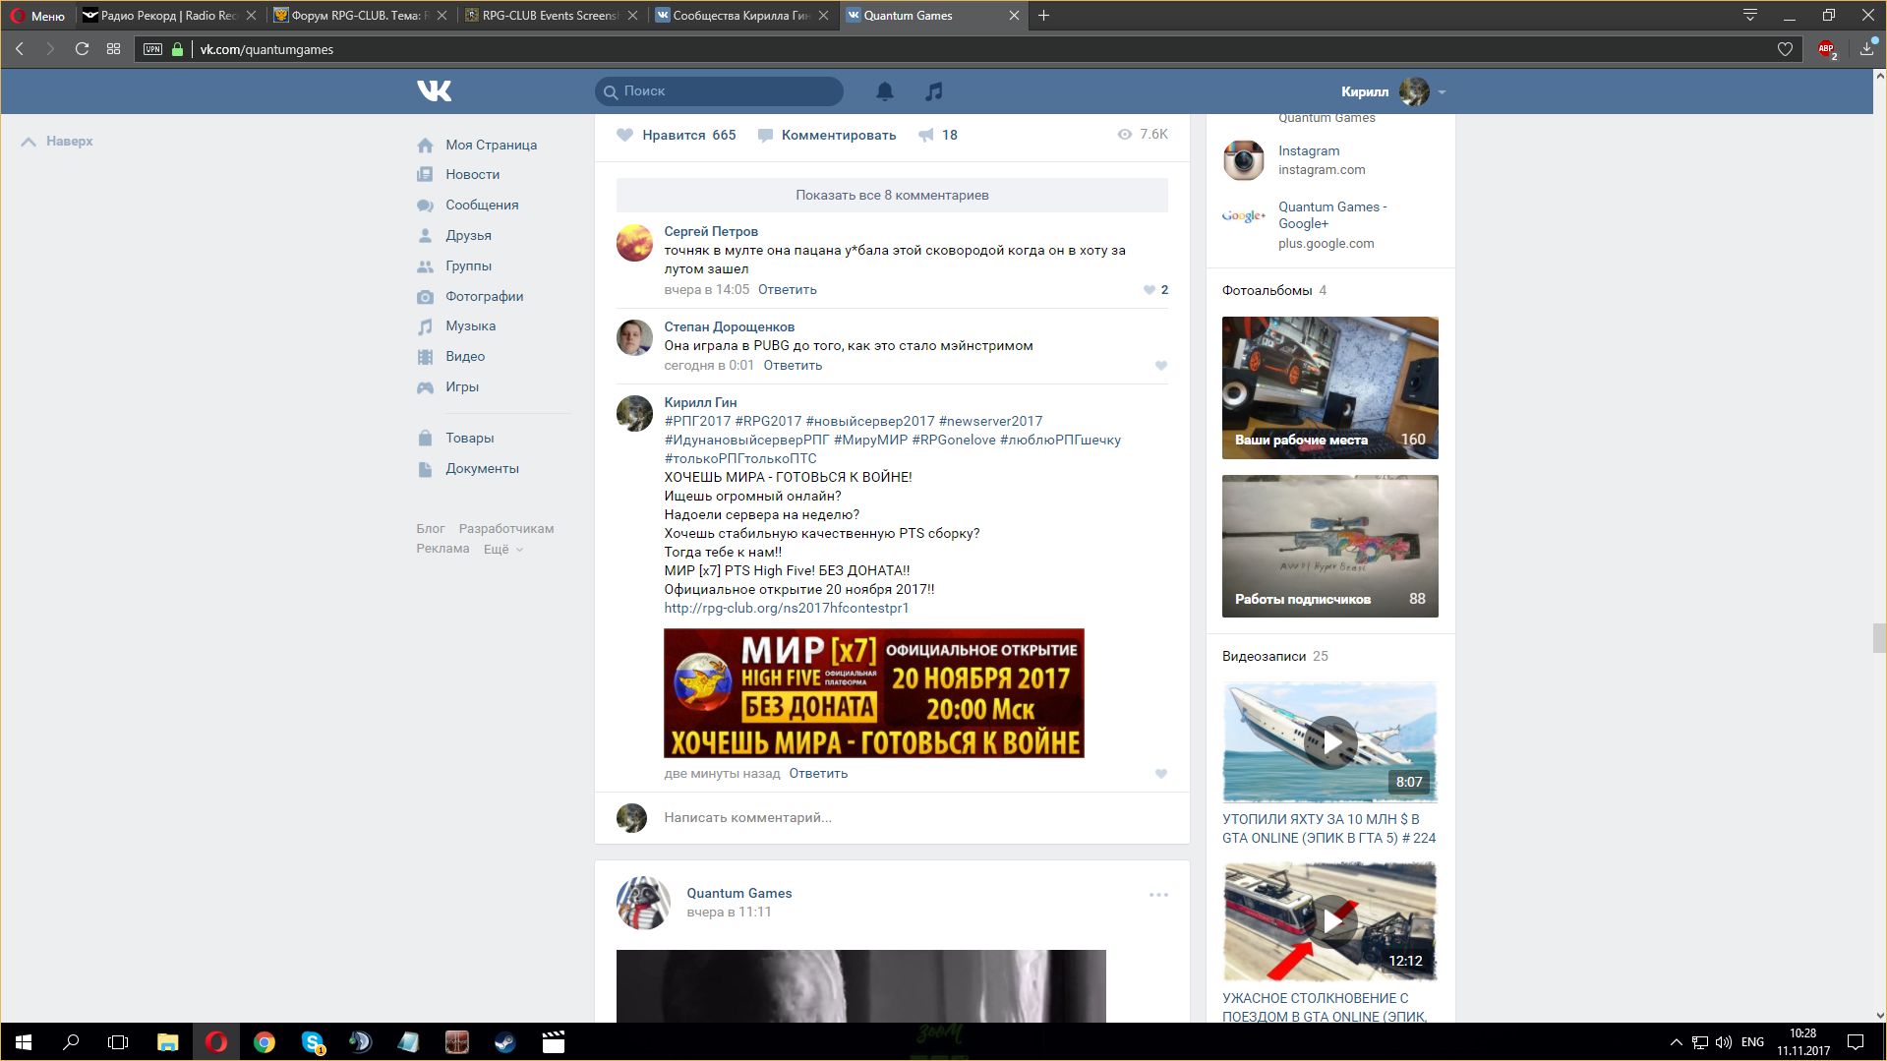Open Windows Start button
Screen dimensions: 1887x1061
click(23, 1042)
